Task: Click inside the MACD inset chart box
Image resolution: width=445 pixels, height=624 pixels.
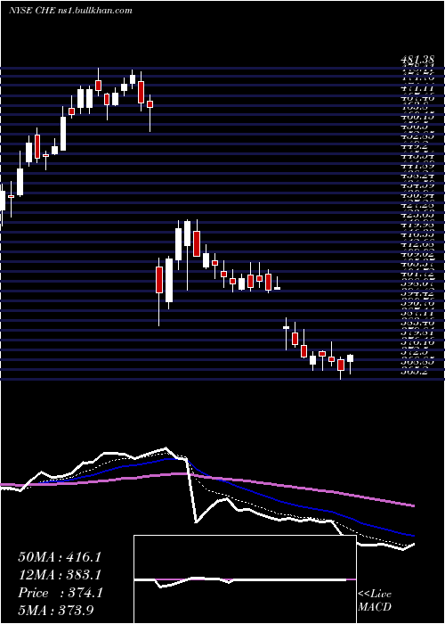Action: [x=245, y=579]
